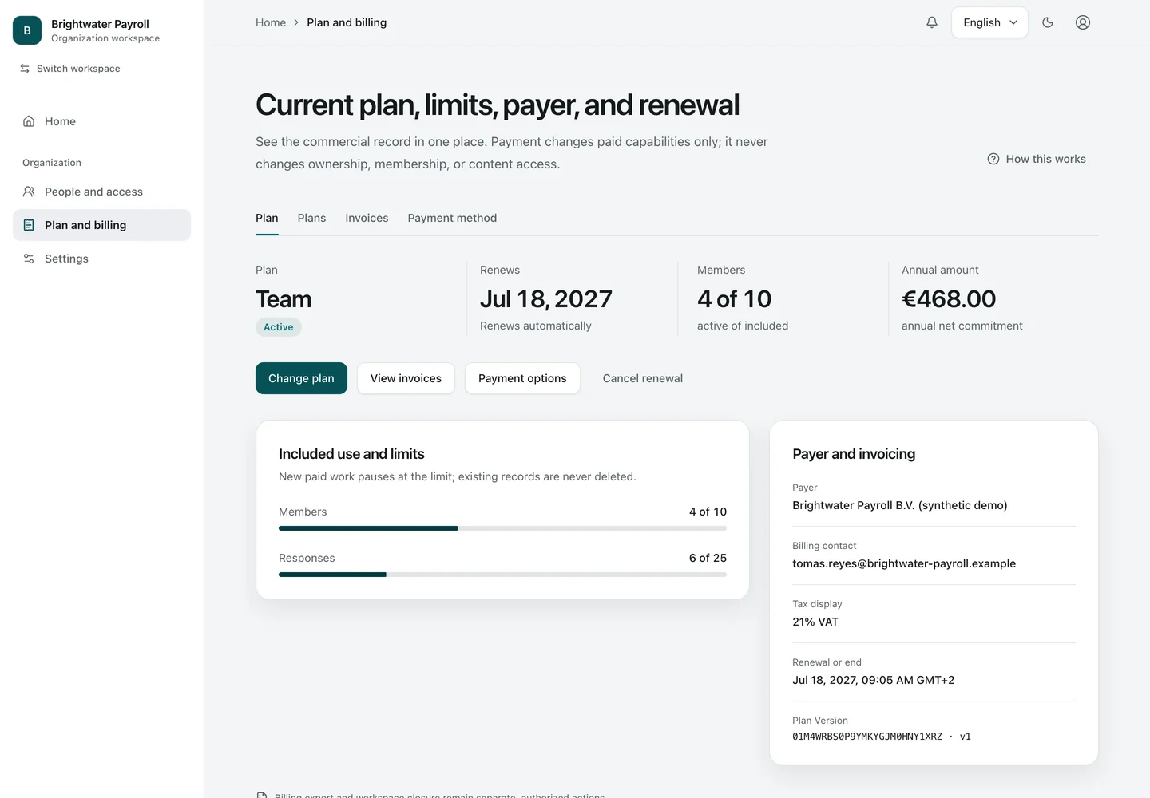The height and width of the screenshot is (798, 1150).
Task: Click the Responses usage progress bar
Action: pos(502,575)
